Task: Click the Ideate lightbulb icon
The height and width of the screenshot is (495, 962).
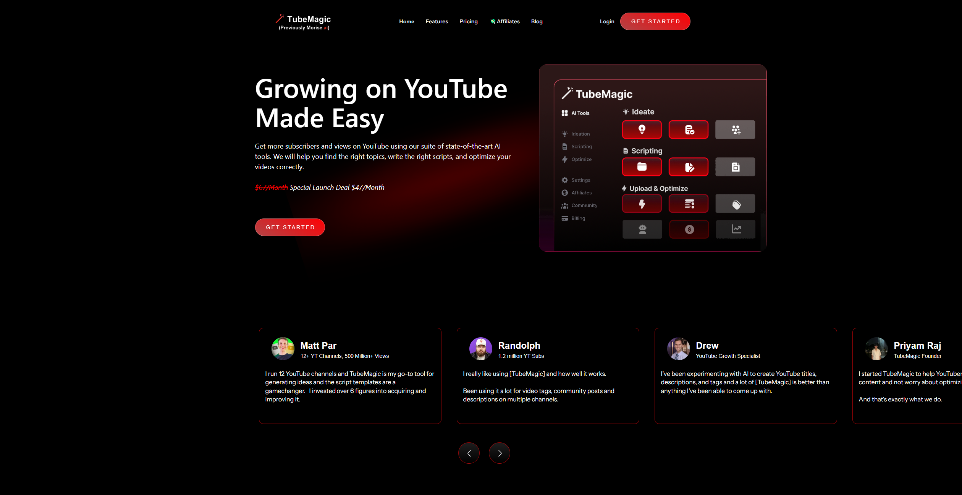Action: point(641,129)
